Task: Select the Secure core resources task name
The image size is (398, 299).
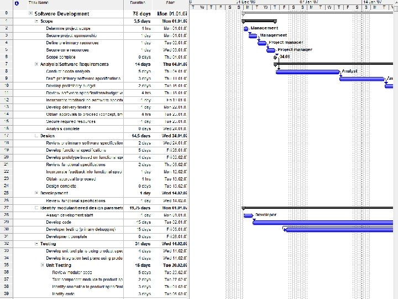Action: click(67, 50)
